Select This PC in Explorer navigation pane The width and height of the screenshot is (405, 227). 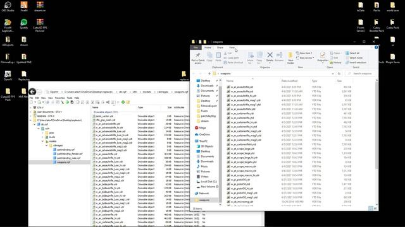[x=203, y=141]
